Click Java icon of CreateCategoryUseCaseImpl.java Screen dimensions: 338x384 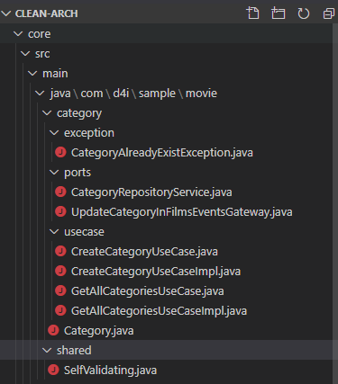point(60,271)
